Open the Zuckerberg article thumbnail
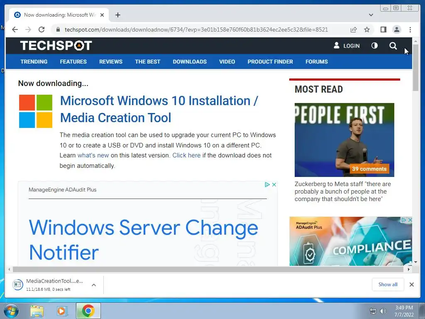Image resolution: width=425 pixels, height=319 pixels. click(344, 140)
